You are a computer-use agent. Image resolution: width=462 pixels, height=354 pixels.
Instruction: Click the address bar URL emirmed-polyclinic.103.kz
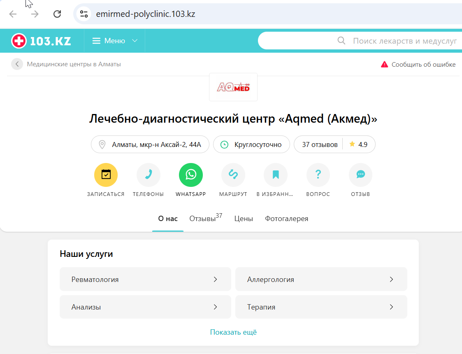click(146, 14)
